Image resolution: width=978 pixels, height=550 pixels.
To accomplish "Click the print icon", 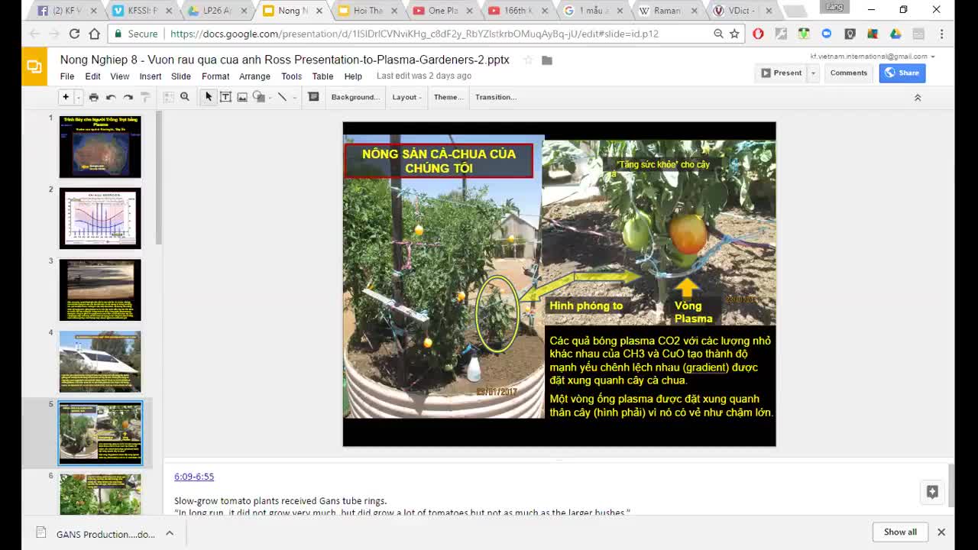I will coord(93,97).
